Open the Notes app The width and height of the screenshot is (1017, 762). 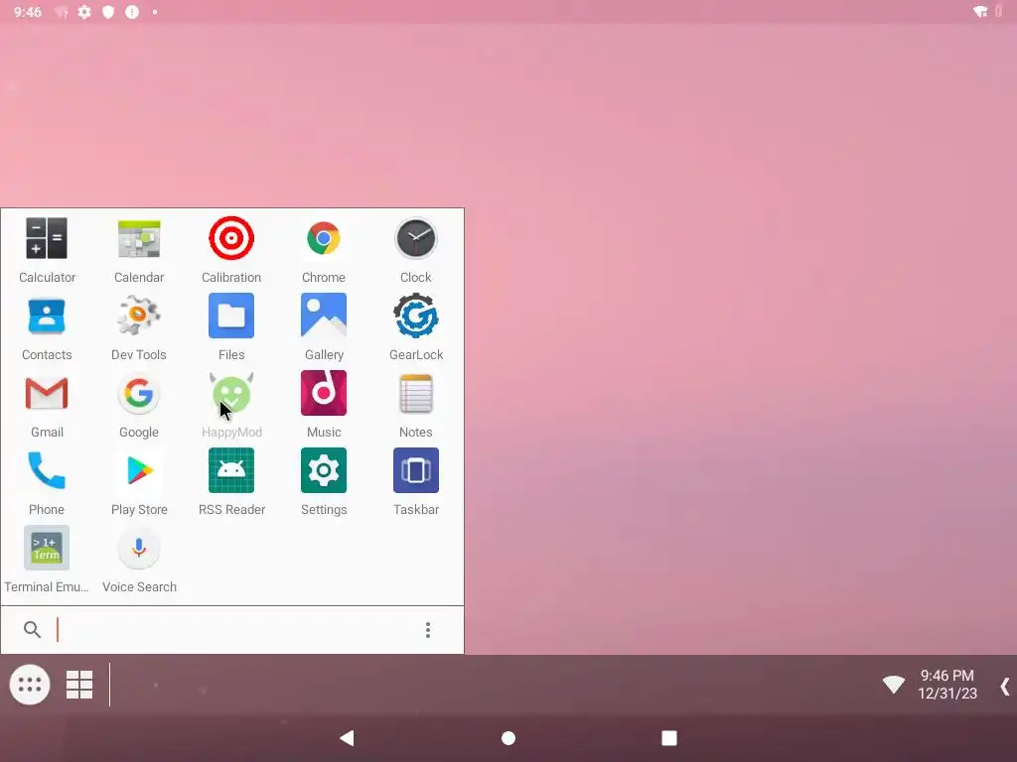point(416,405)
